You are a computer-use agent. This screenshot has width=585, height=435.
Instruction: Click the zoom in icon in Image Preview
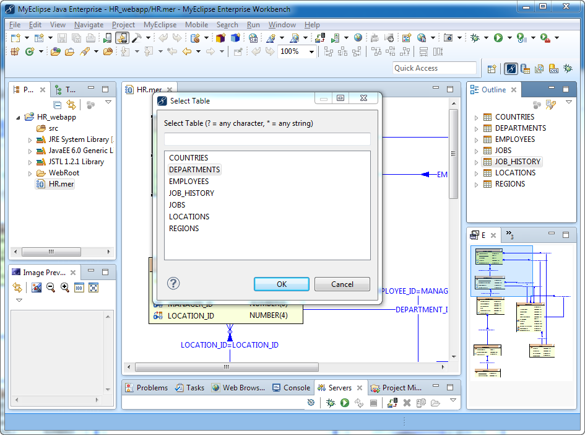pyautogui.click(x=65, y=288)
